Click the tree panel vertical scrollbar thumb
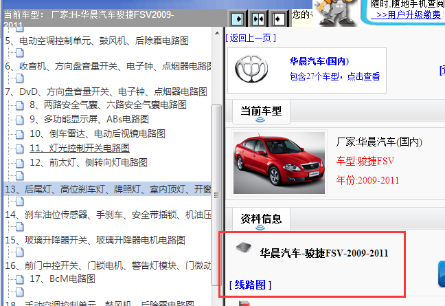The image size is (445, 306). pyautogui.click(x=216, y=195)
